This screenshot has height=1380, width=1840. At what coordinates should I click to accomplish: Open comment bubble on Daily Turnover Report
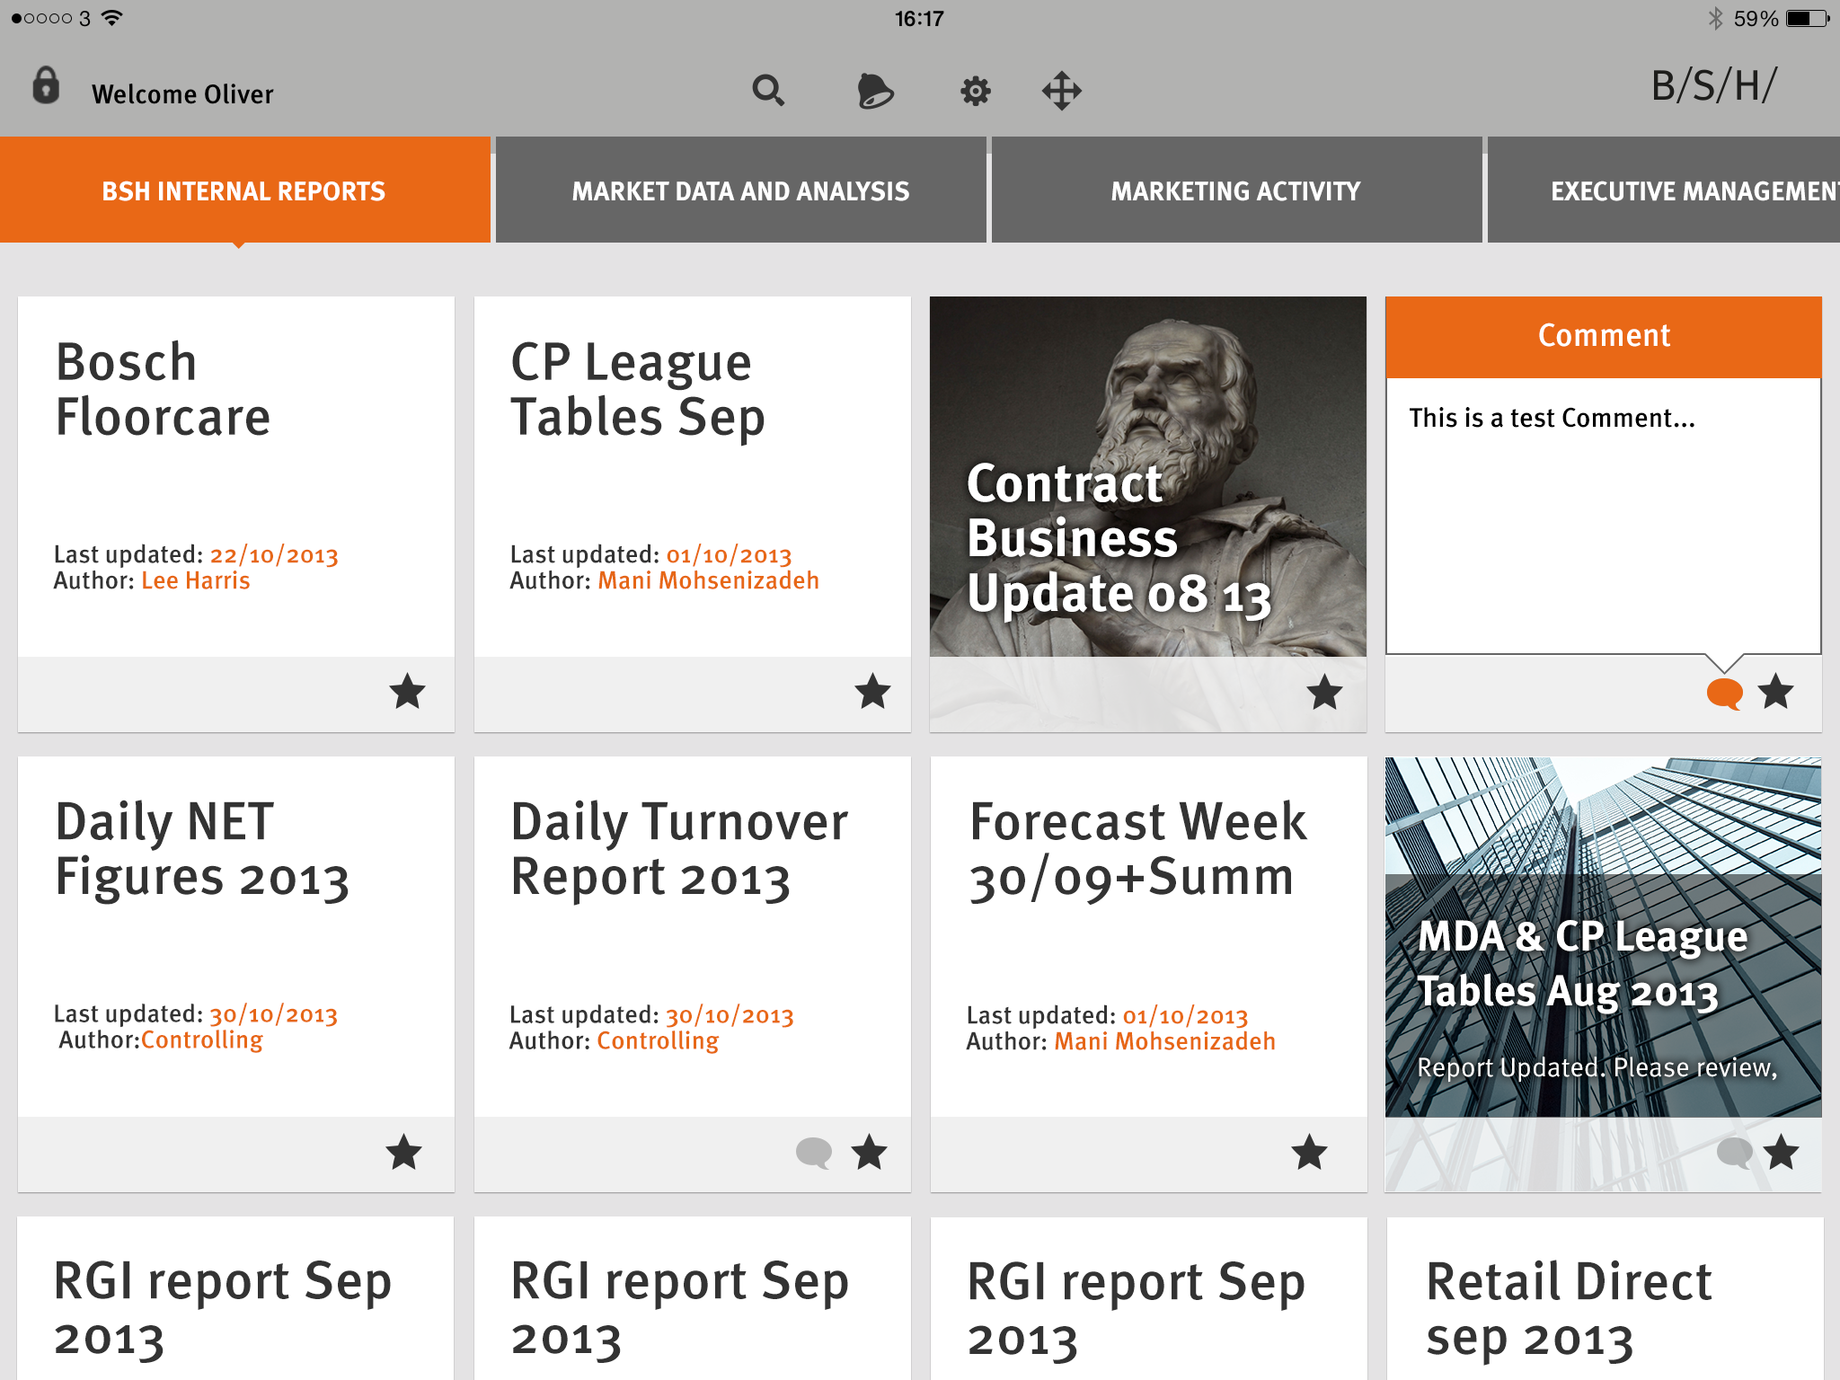814,1153
